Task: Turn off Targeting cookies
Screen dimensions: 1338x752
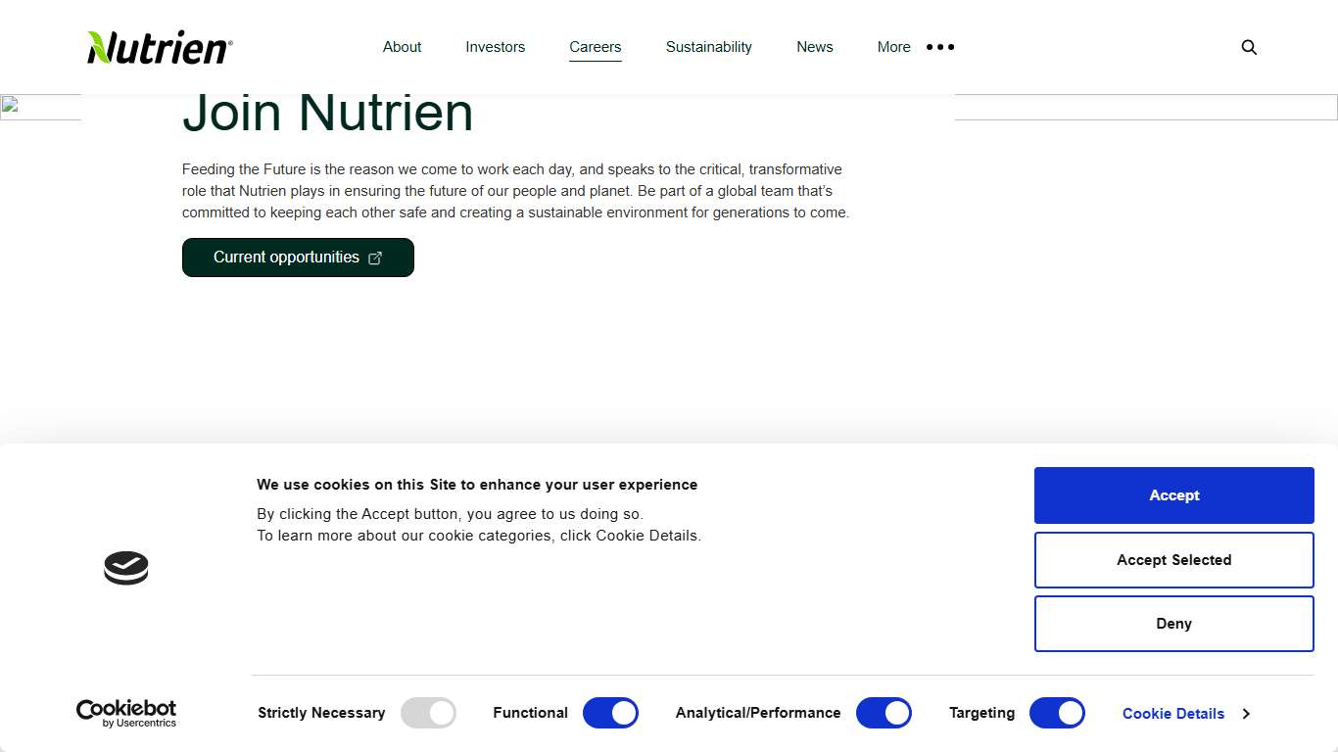Action: coord(1057,713)
